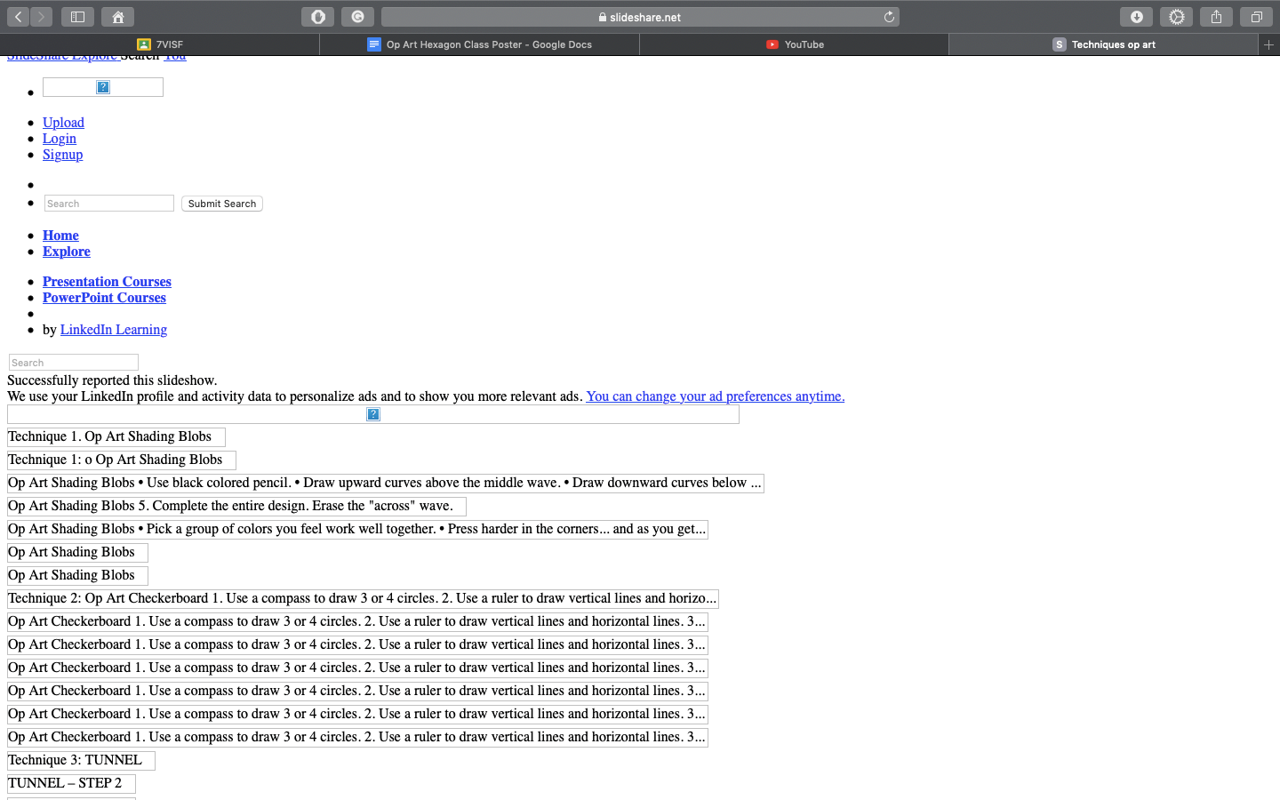Open a new tab with the plus button

(1269, 44)
